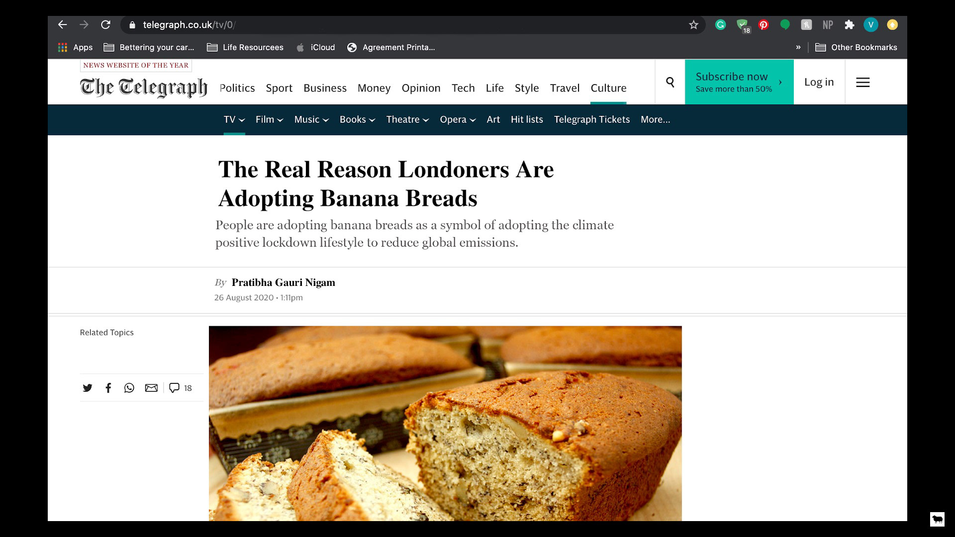Go to Politics section

[x=237, y=88]
